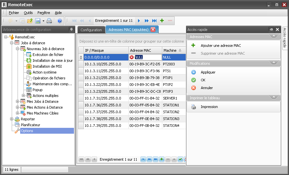The width and height of the screenshot is (289, 175).
Task: Close the Accès rapide panel
Action: 277,30
